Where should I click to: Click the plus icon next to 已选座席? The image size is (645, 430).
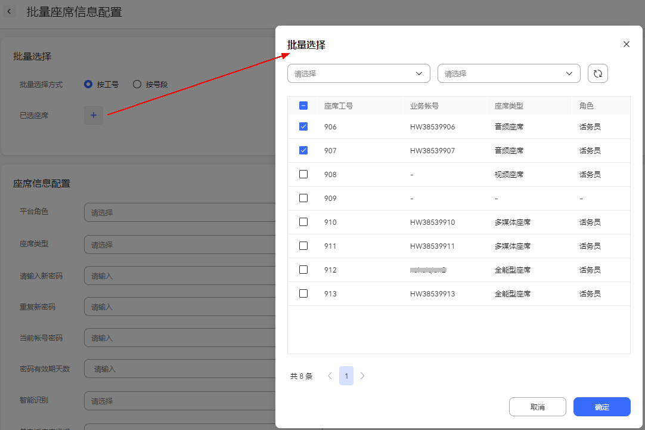[94, 115]
